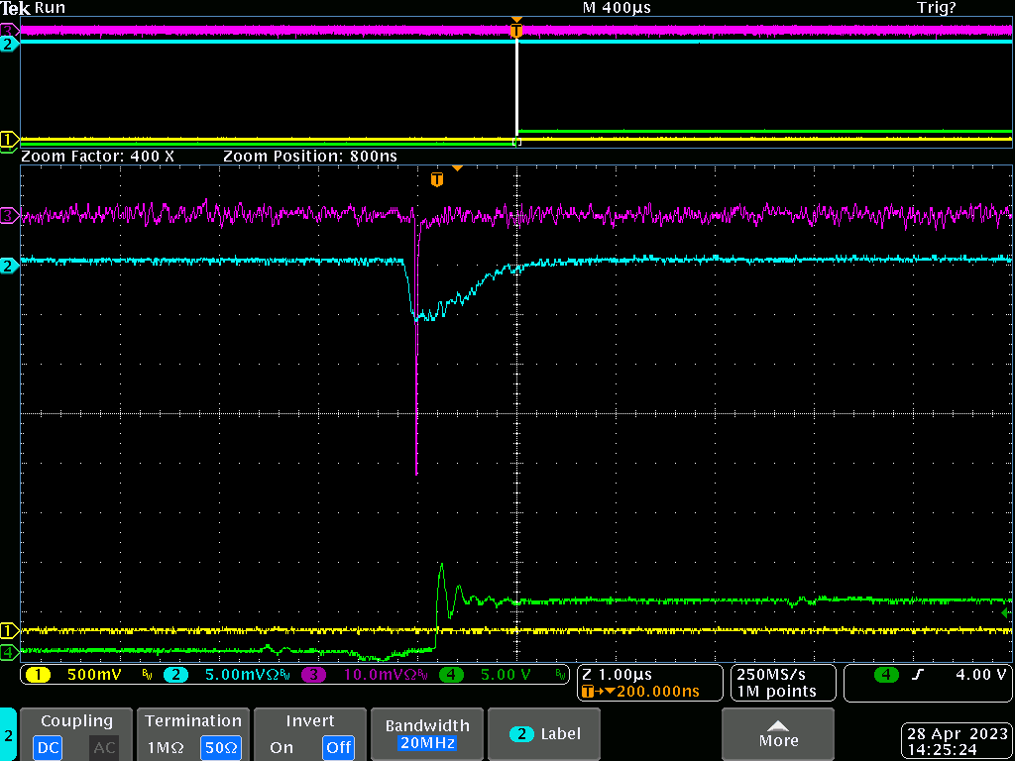Click the rising edge trigger slope icon
Viewport: 1015px width, 761px height.
pos(916,675)
